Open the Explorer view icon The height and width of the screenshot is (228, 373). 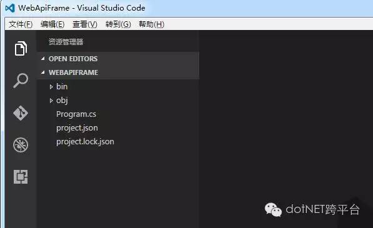click(x=21, y=48)
